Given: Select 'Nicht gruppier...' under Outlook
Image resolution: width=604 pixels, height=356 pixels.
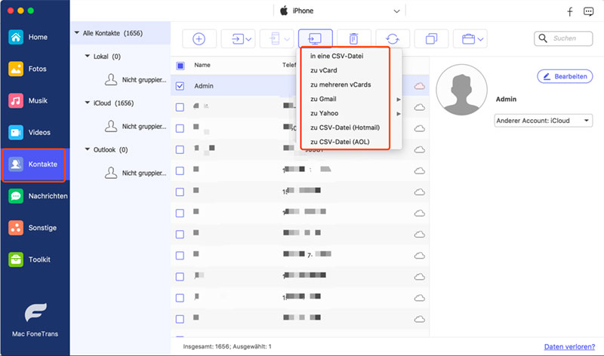Looking at the screenshot, I should coord(135,173).
